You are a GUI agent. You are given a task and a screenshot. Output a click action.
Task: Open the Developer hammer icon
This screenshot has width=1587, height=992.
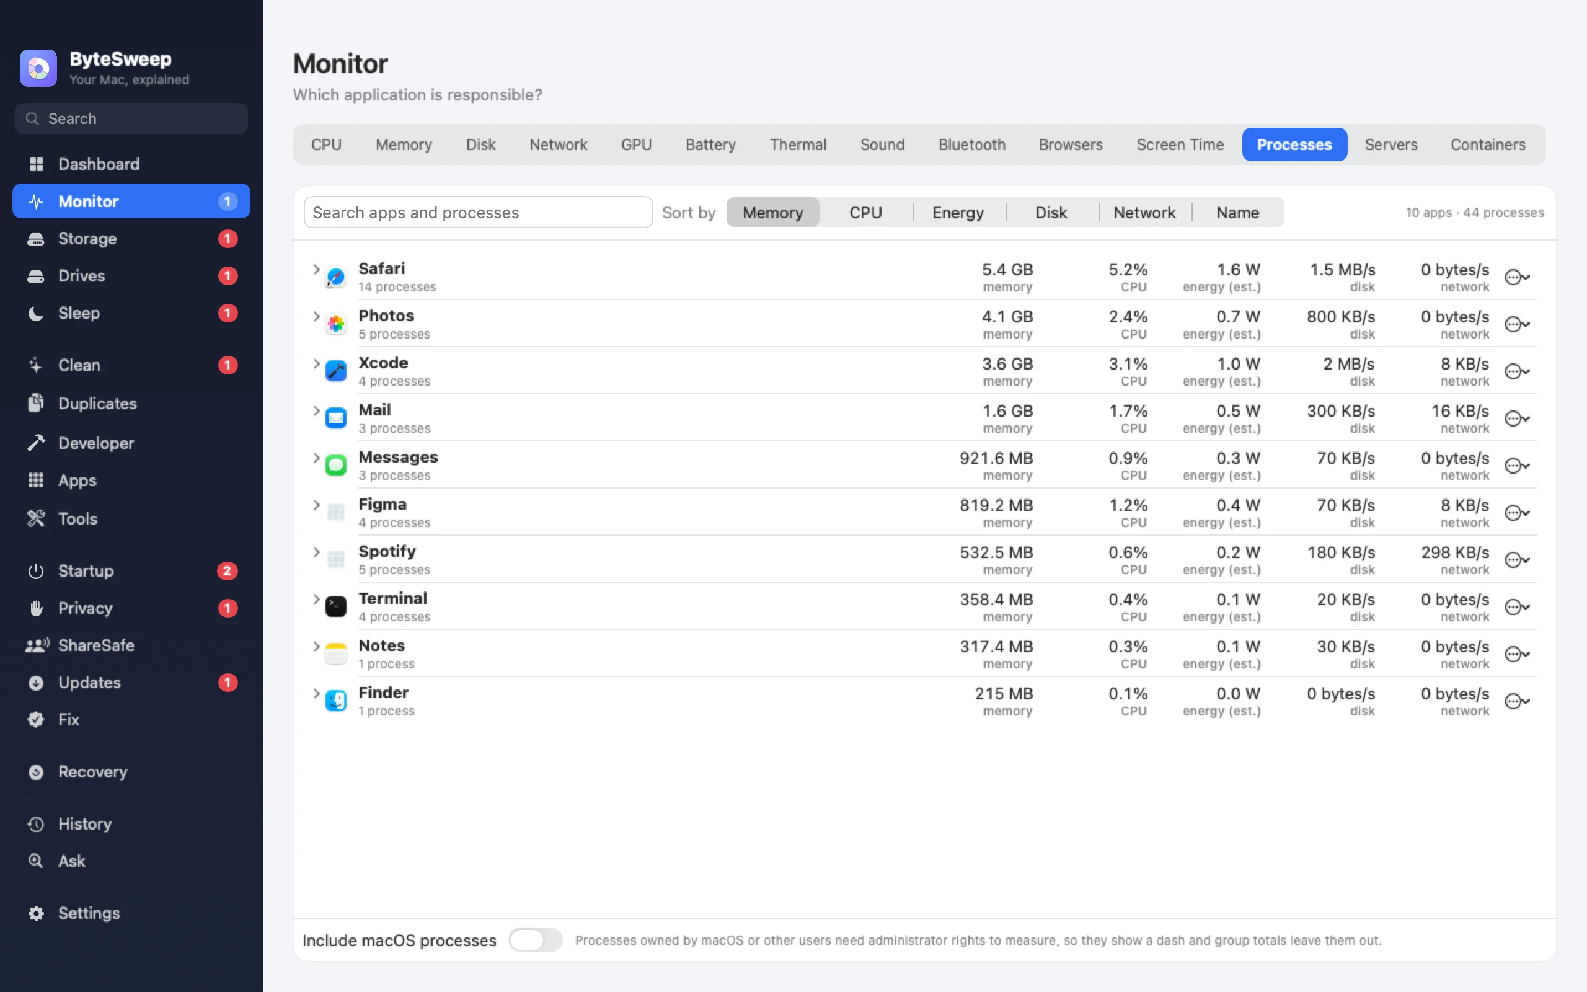(36, 443)
